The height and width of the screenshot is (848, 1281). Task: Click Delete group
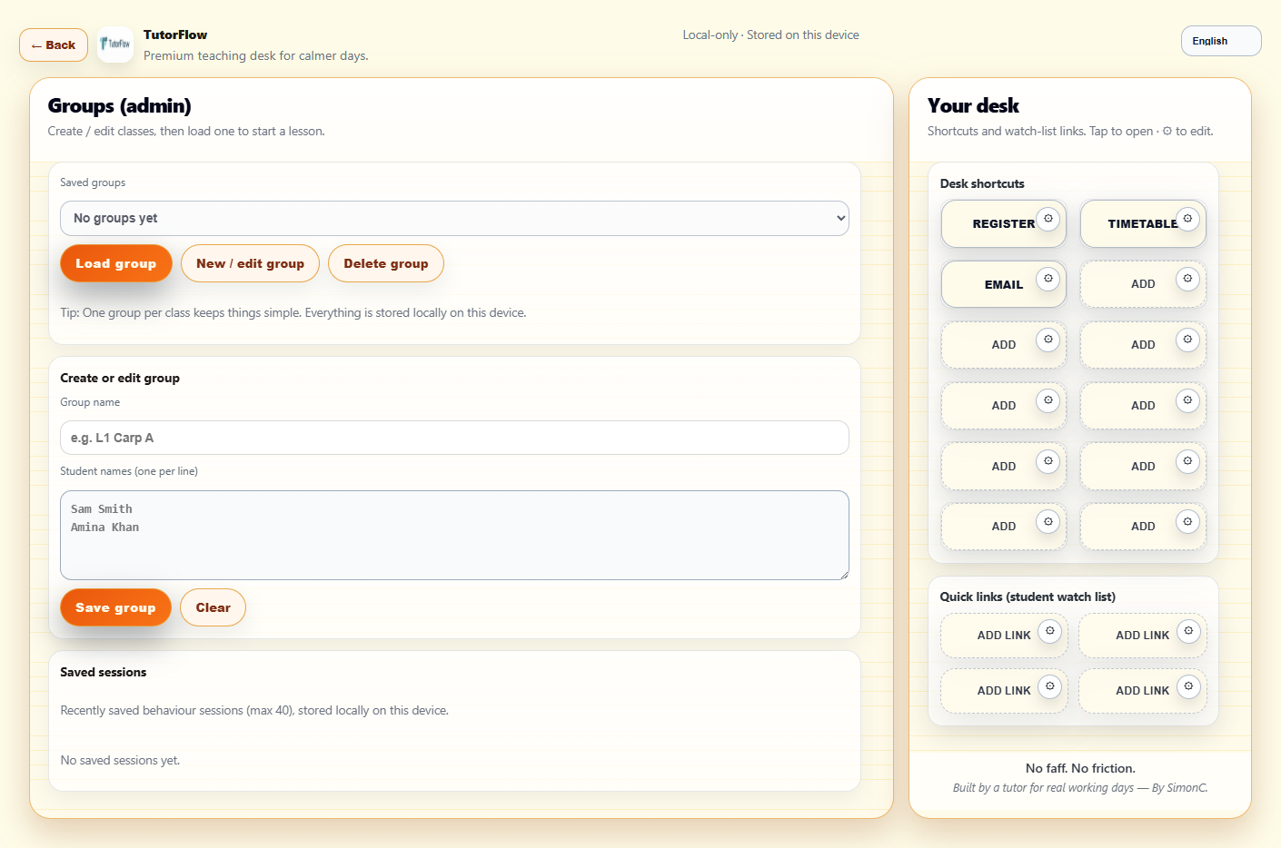point(385,263)
